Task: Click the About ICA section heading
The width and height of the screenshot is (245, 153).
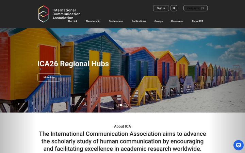Action: tap(122, 126)
